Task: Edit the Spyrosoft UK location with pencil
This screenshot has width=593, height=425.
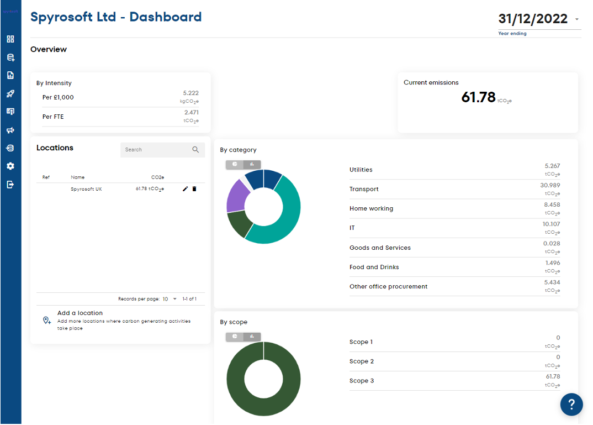Action: pyautogui.click(x=186, y=189)
